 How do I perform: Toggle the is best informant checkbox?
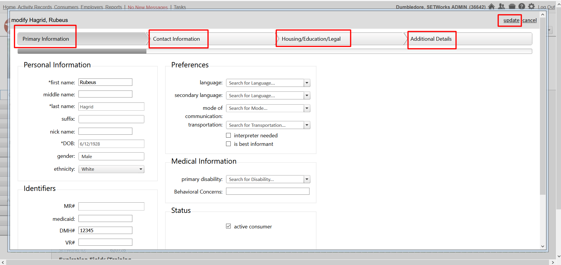click(x=228, y=144)
